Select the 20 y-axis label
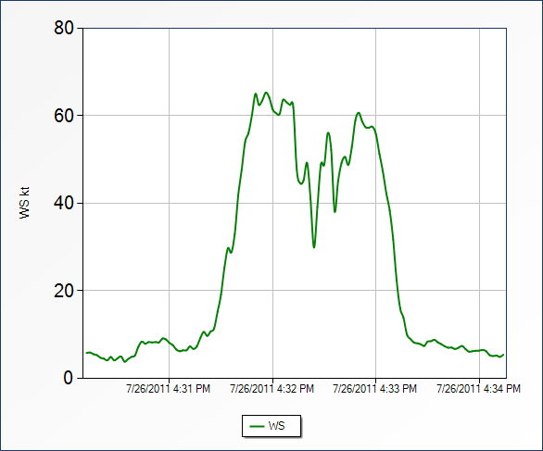This screenshot has width=543, height=451. (64, 291)
